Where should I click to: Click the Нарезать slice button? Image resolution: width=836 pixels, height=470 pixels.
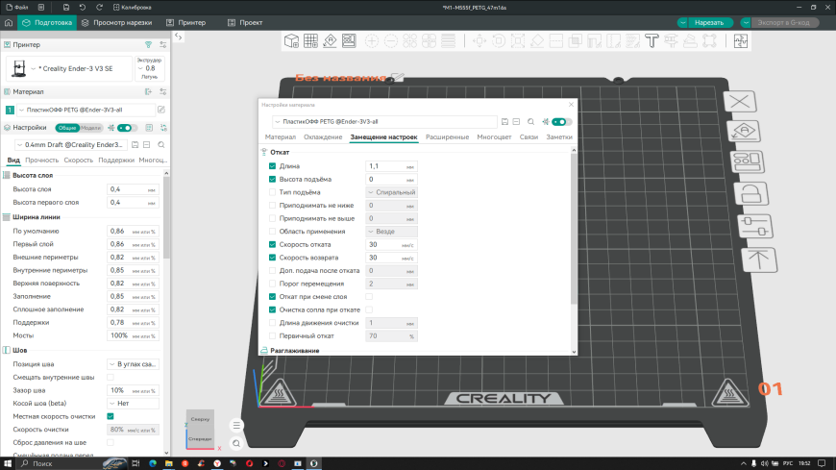tap(708, 22)
